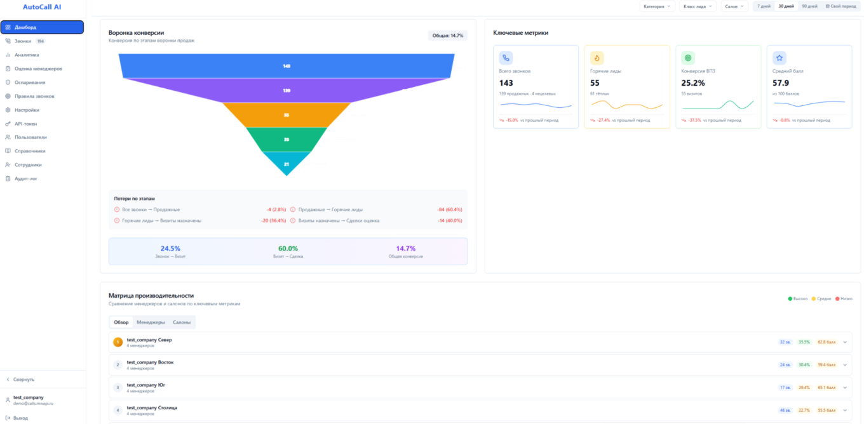Click the flame icon on Горячие лиды card
The image size is (864, 424).
point(597,58)
